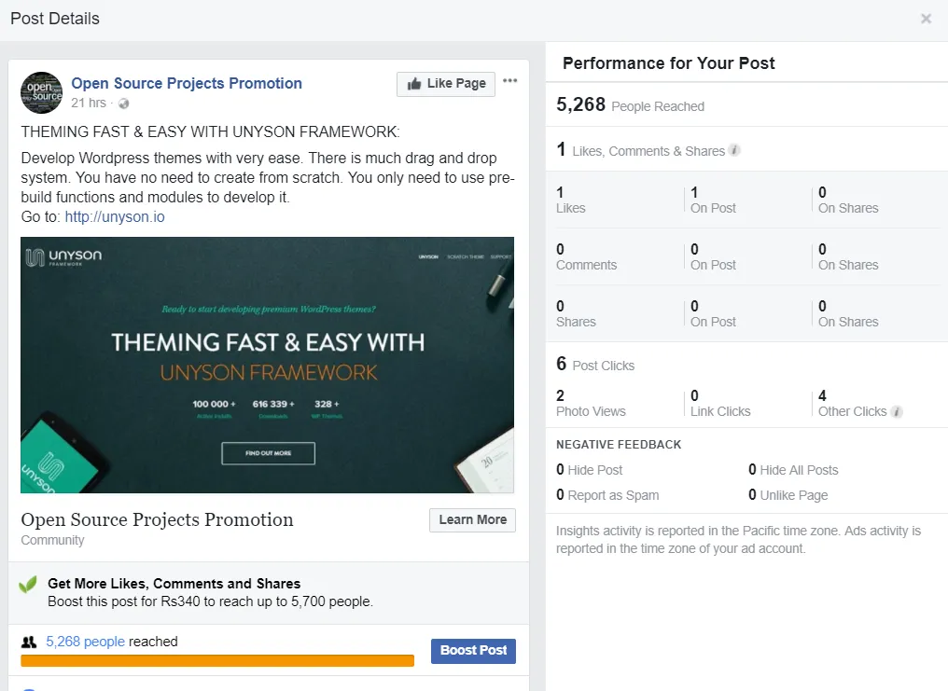The height and width of the screenshot is (691, 948).
Task: Click Get More Likes, Comments and Shares text
Action: tap(174, 584)
